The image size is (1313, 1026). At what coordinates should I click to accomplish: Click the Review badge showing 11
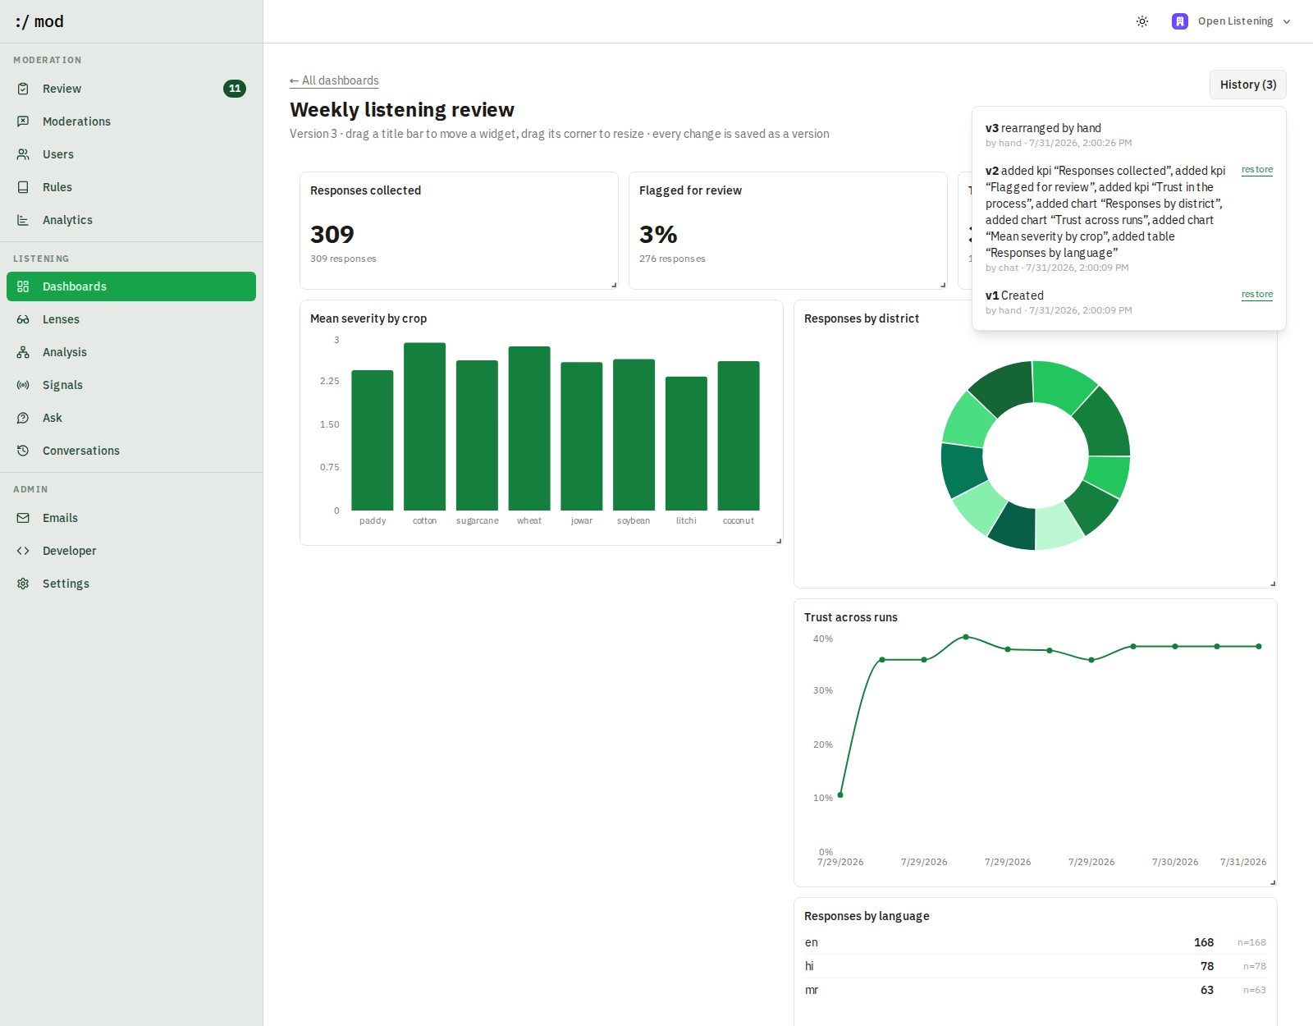235,89
